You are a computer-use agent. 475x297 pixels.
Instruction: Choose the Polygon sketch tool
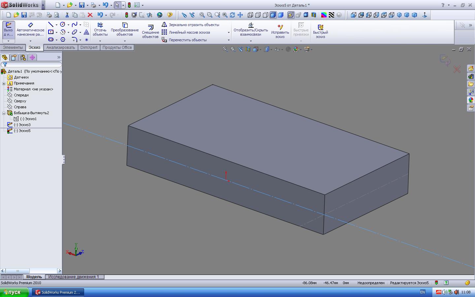tap(63, 40)
